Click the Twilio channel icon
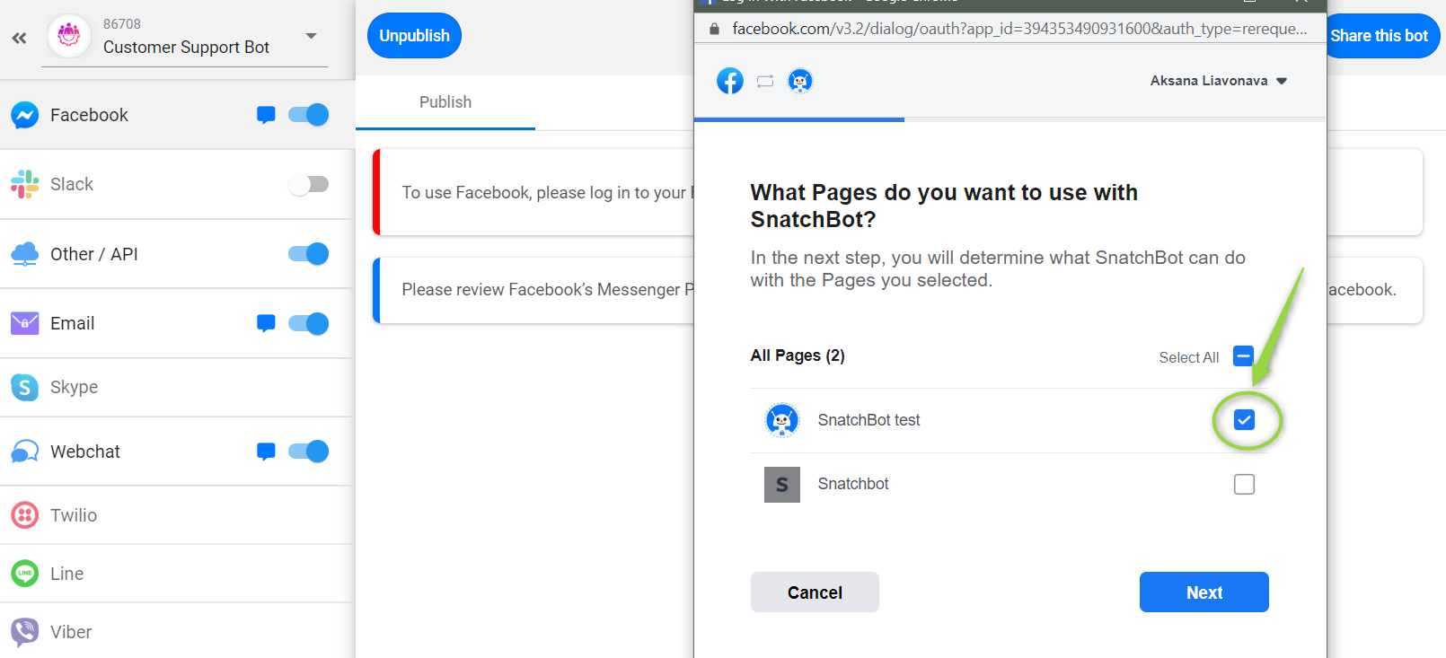 click(x=25, y=515)
